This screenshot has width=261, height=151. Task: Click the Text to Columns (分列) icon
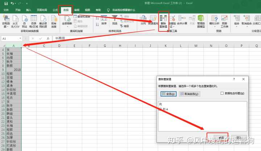143,20
